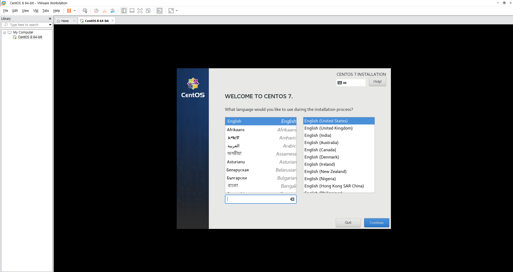The height and width of the screenshot is (272, 513).
Task: Take a snapshot of the VM
Action: tap(96, 11)
